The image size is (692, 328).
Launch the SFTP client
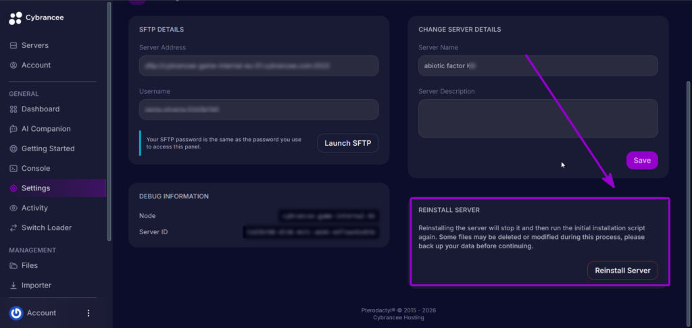point(348,143)
